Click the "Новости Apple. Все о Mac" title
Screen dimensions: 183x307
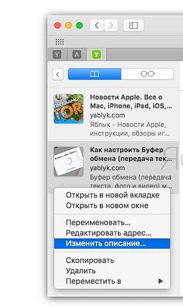tap(131, 102)
